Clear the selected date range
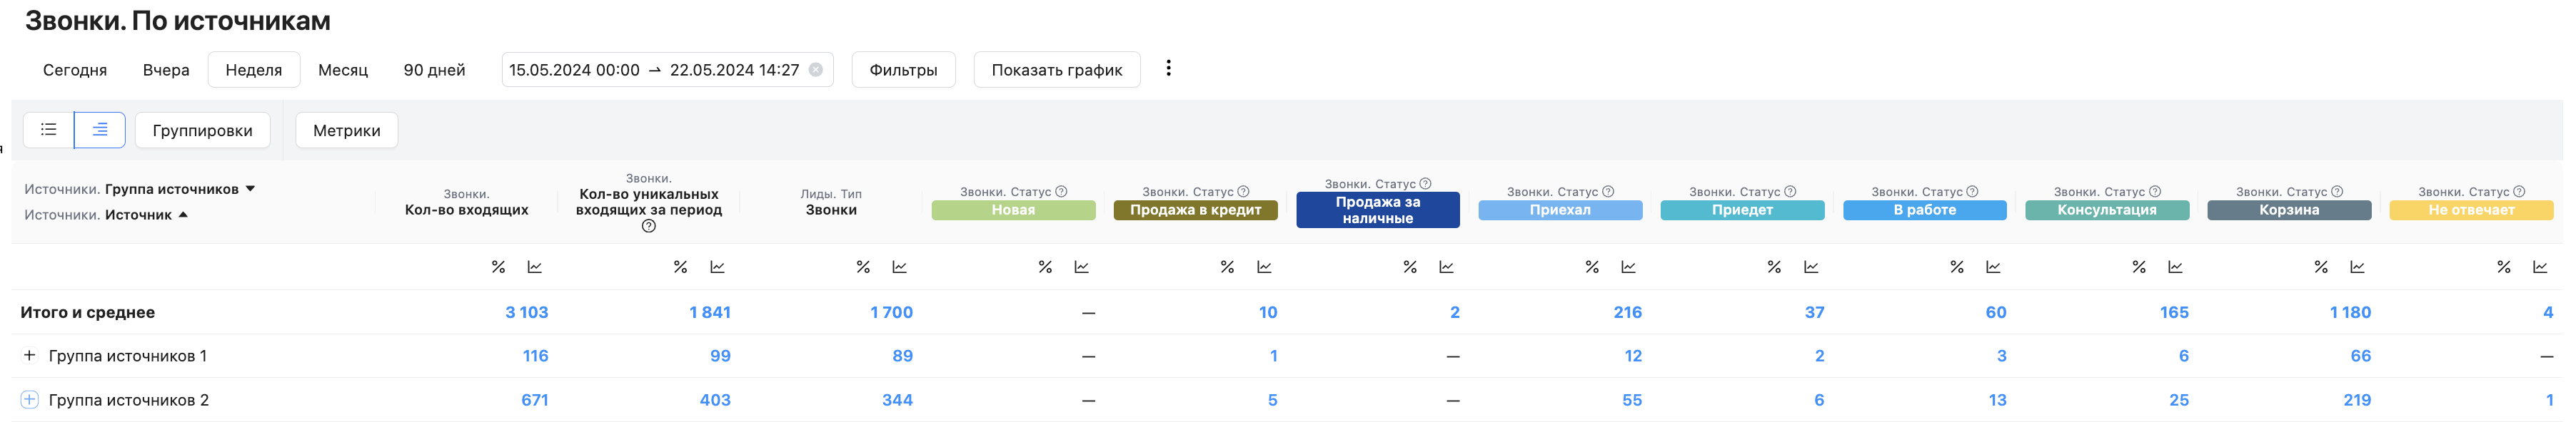Viewport: 2576px width, 422px height. click(816, 70)
